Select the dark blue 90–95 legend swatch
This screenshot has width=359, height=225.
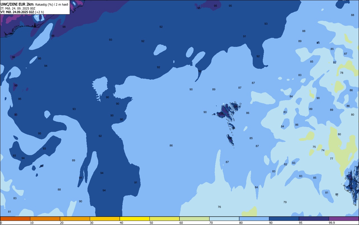pos(284,219)
